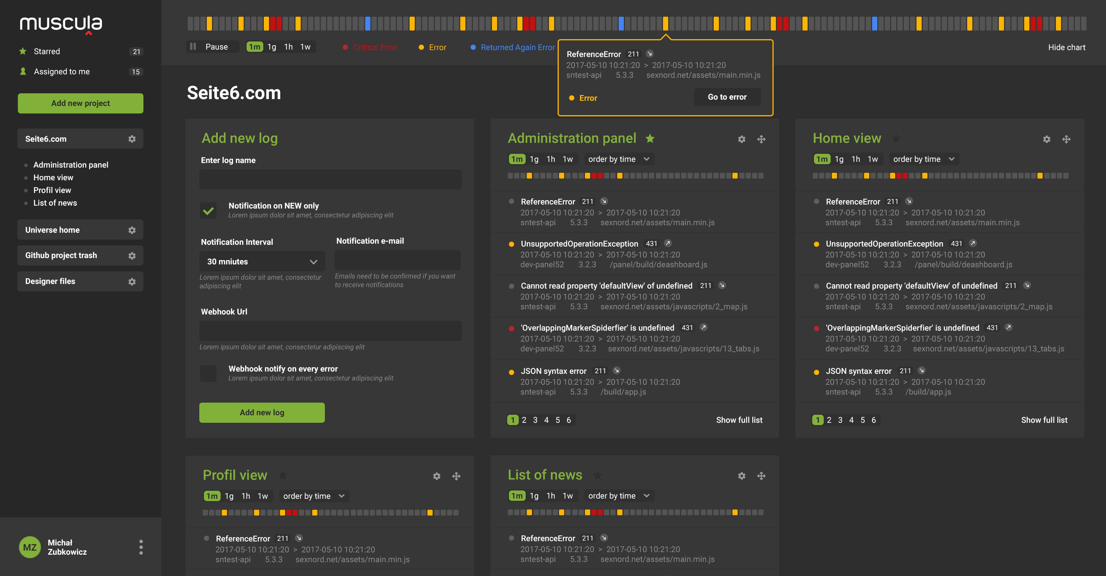This screenshot has width=1106, height=576.
Task: Click the Webhook Url input field
Action: 330,331
